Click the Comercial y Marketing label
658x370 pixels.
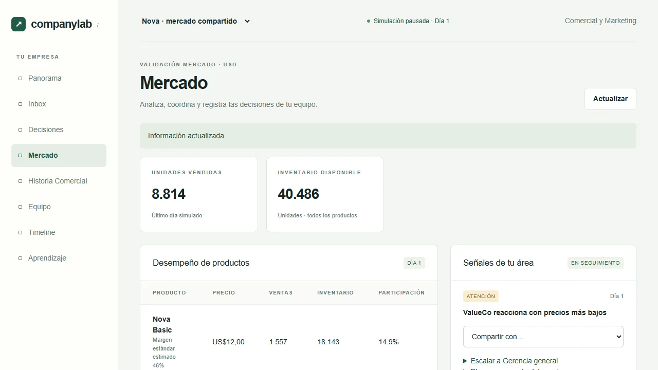point(600,21)
